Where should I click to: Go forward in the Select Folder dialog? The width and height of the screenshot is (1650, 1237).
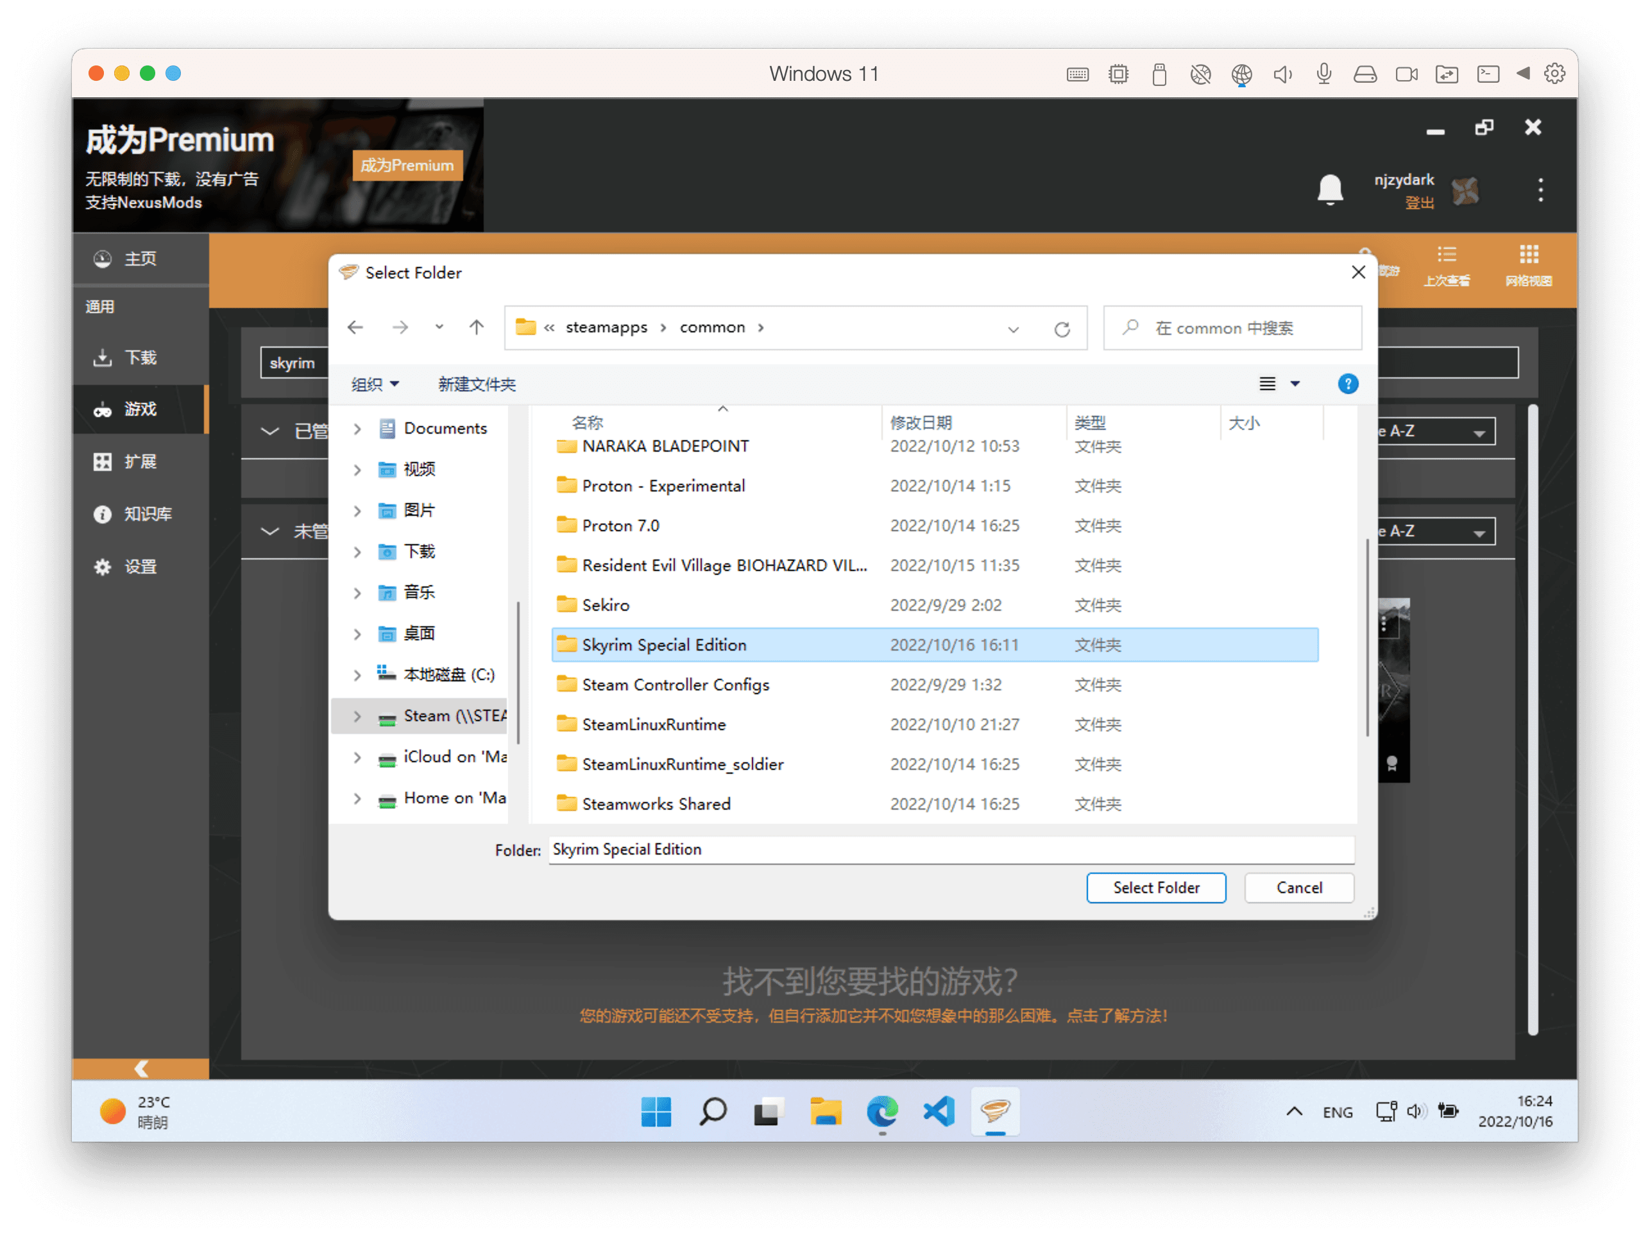coord(400,327)
